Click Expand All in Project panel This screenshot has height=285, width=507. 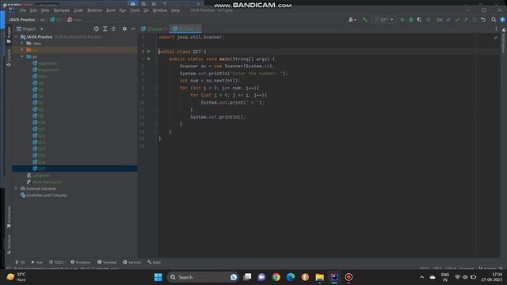coord(105,28)
